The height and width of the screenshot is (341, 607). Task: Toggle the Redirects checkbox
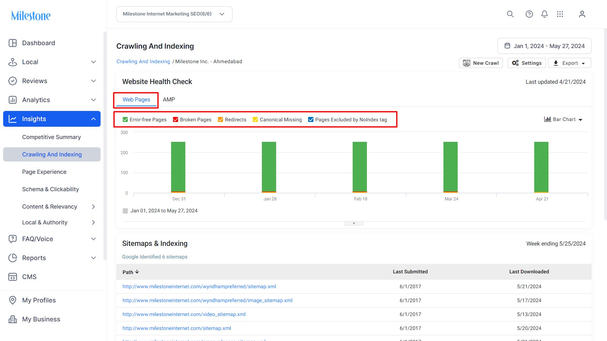220,119
